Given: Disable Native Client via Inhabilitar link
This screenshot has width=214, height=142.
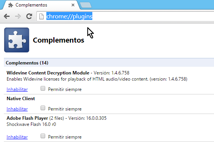Looking at the screenshot, I should pyautogui.click(x=17, y=109).
